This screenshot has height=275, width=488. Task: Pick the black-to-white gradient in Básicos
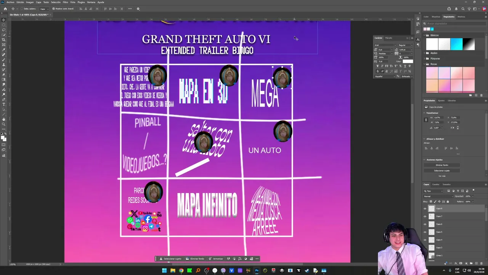[469, 44]
